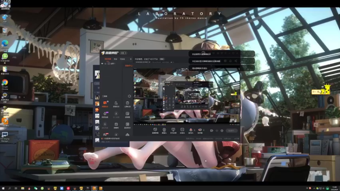Click the start live button at bottom right

pyautogui.click(x=232, y=131)
